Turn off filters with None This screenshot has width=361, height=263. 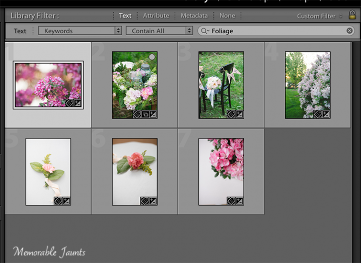(x=227, y=16)
